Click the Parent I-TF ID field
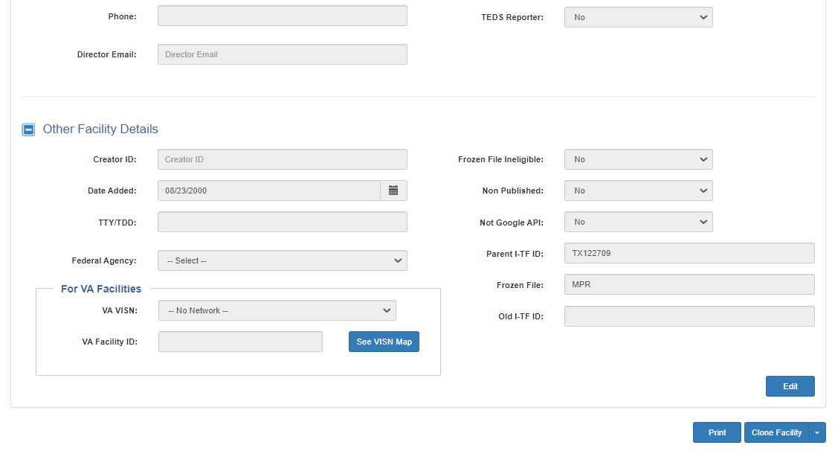835x451 pixels. pos(689,253)
